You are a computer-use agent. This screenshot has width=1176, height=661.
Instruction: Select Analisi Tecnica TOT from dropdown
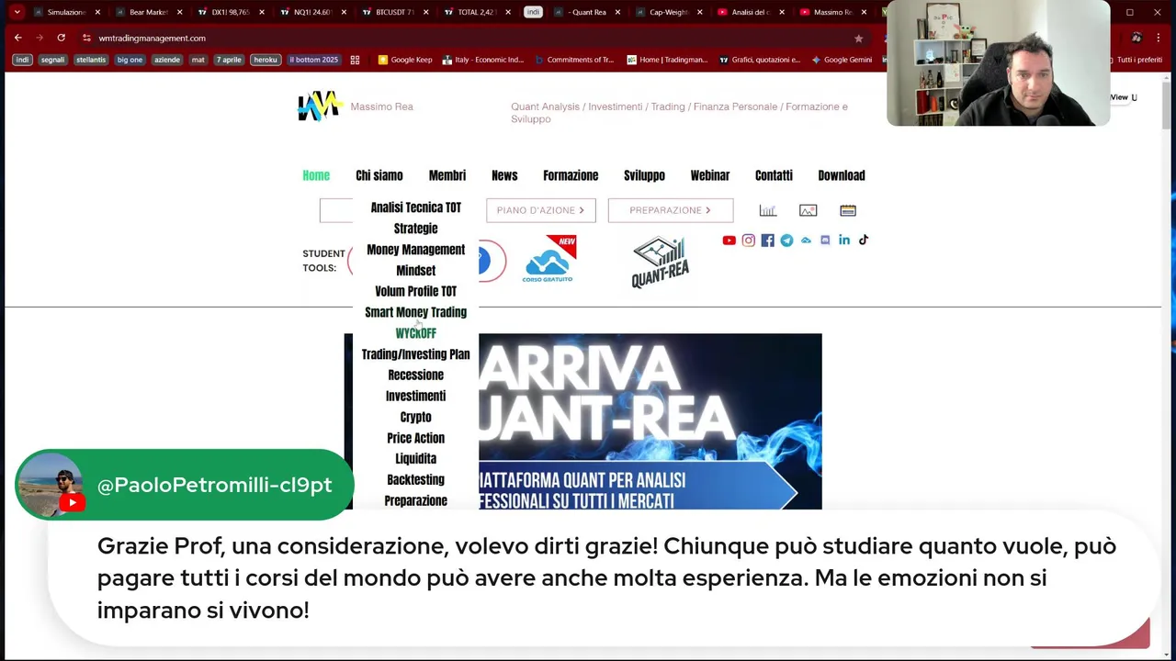(x=415, y=207)
